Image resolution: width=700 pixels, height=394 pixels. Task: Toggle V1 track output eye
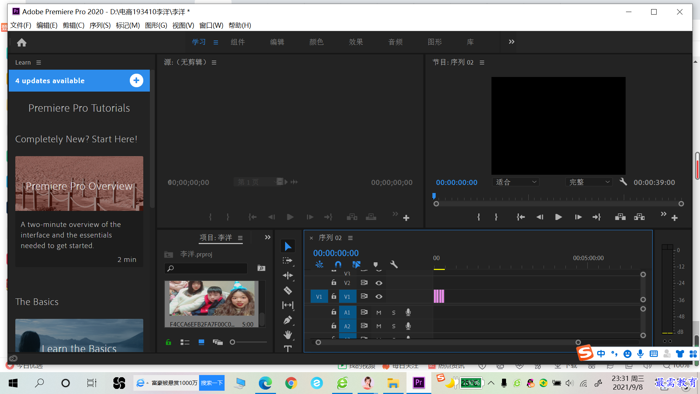tap(379, 297)
